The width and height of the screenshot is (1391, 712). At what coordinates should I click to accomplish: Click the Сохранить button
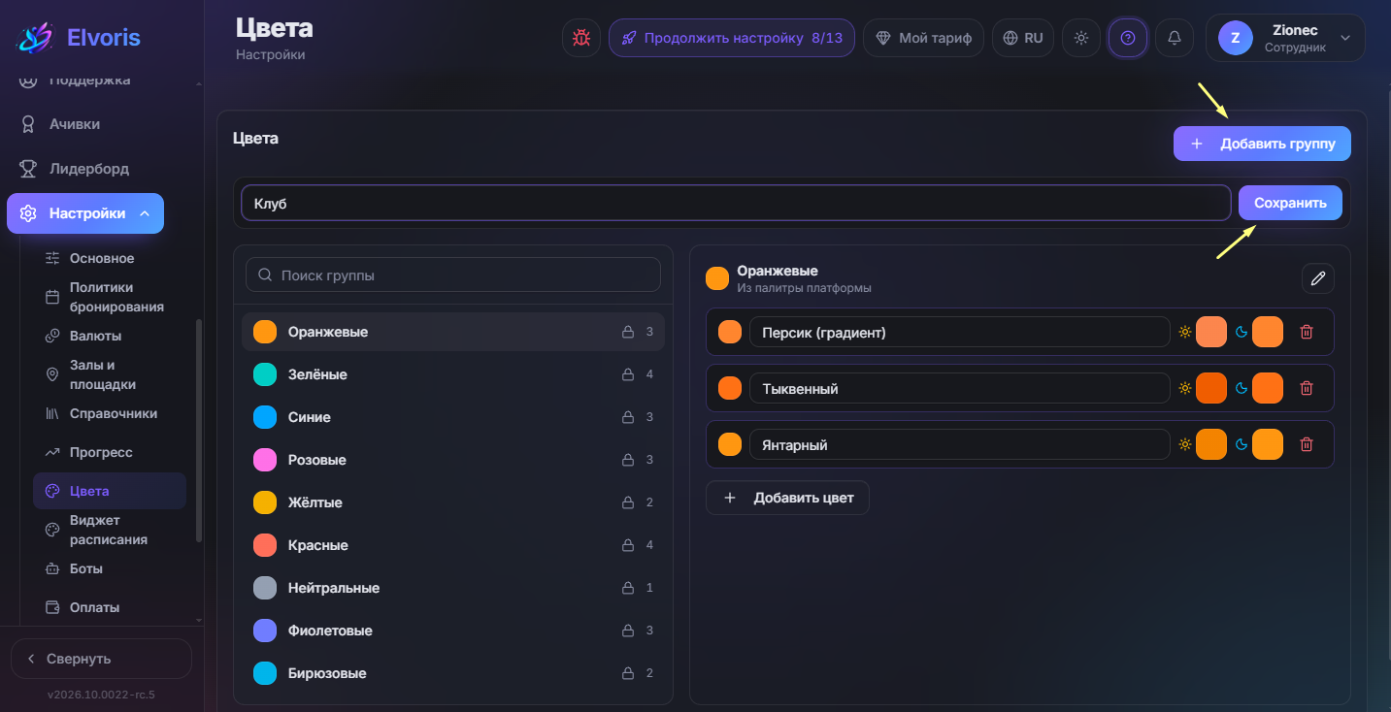[1290, 203]
